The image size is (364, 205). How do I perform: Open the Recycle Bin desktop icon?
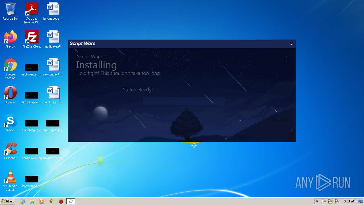(10, 11)
